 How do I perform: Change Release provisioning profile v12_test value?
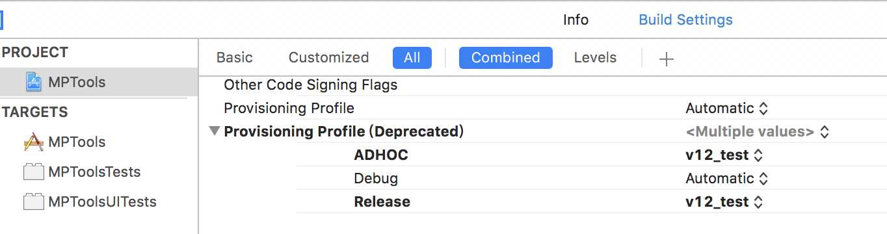tap(724, 202)
